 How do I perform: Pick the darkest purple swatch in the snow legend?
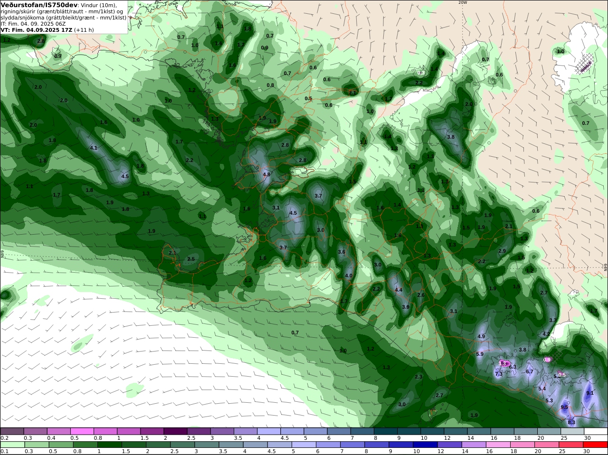(x=175, y=431)
